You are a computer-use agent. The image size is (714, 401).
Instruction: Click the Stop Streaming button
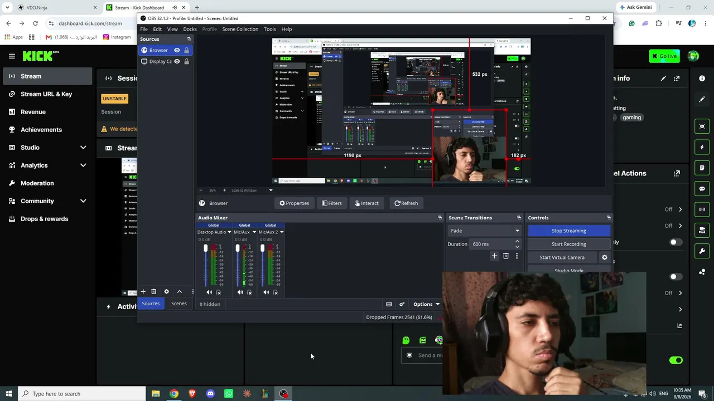pyautogui.click(x=568, y=231)
